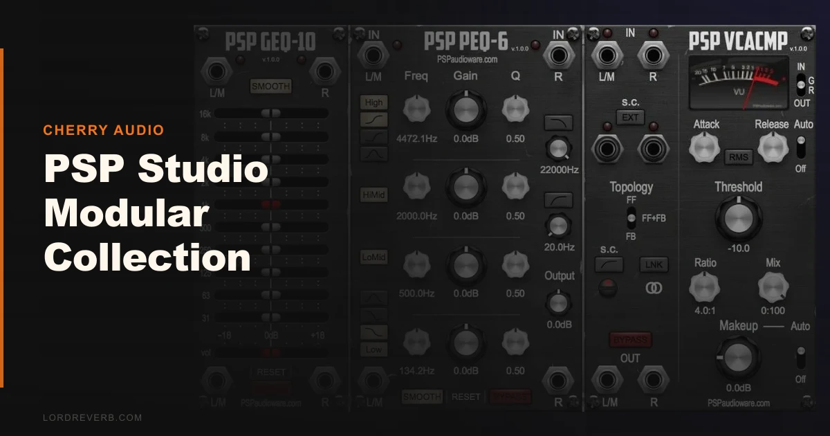
Task: Toggle the LNK stereo link button
Action: (654, 264)
